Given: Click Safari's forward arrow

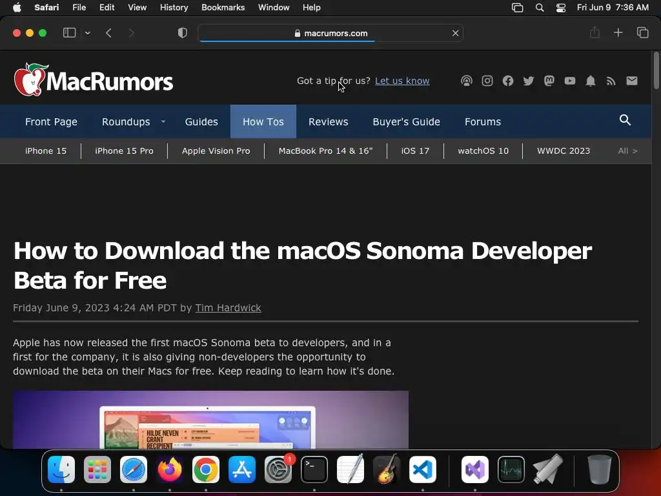Looking at the screenshot, I should pyautogui.click(x=131, y=33).
